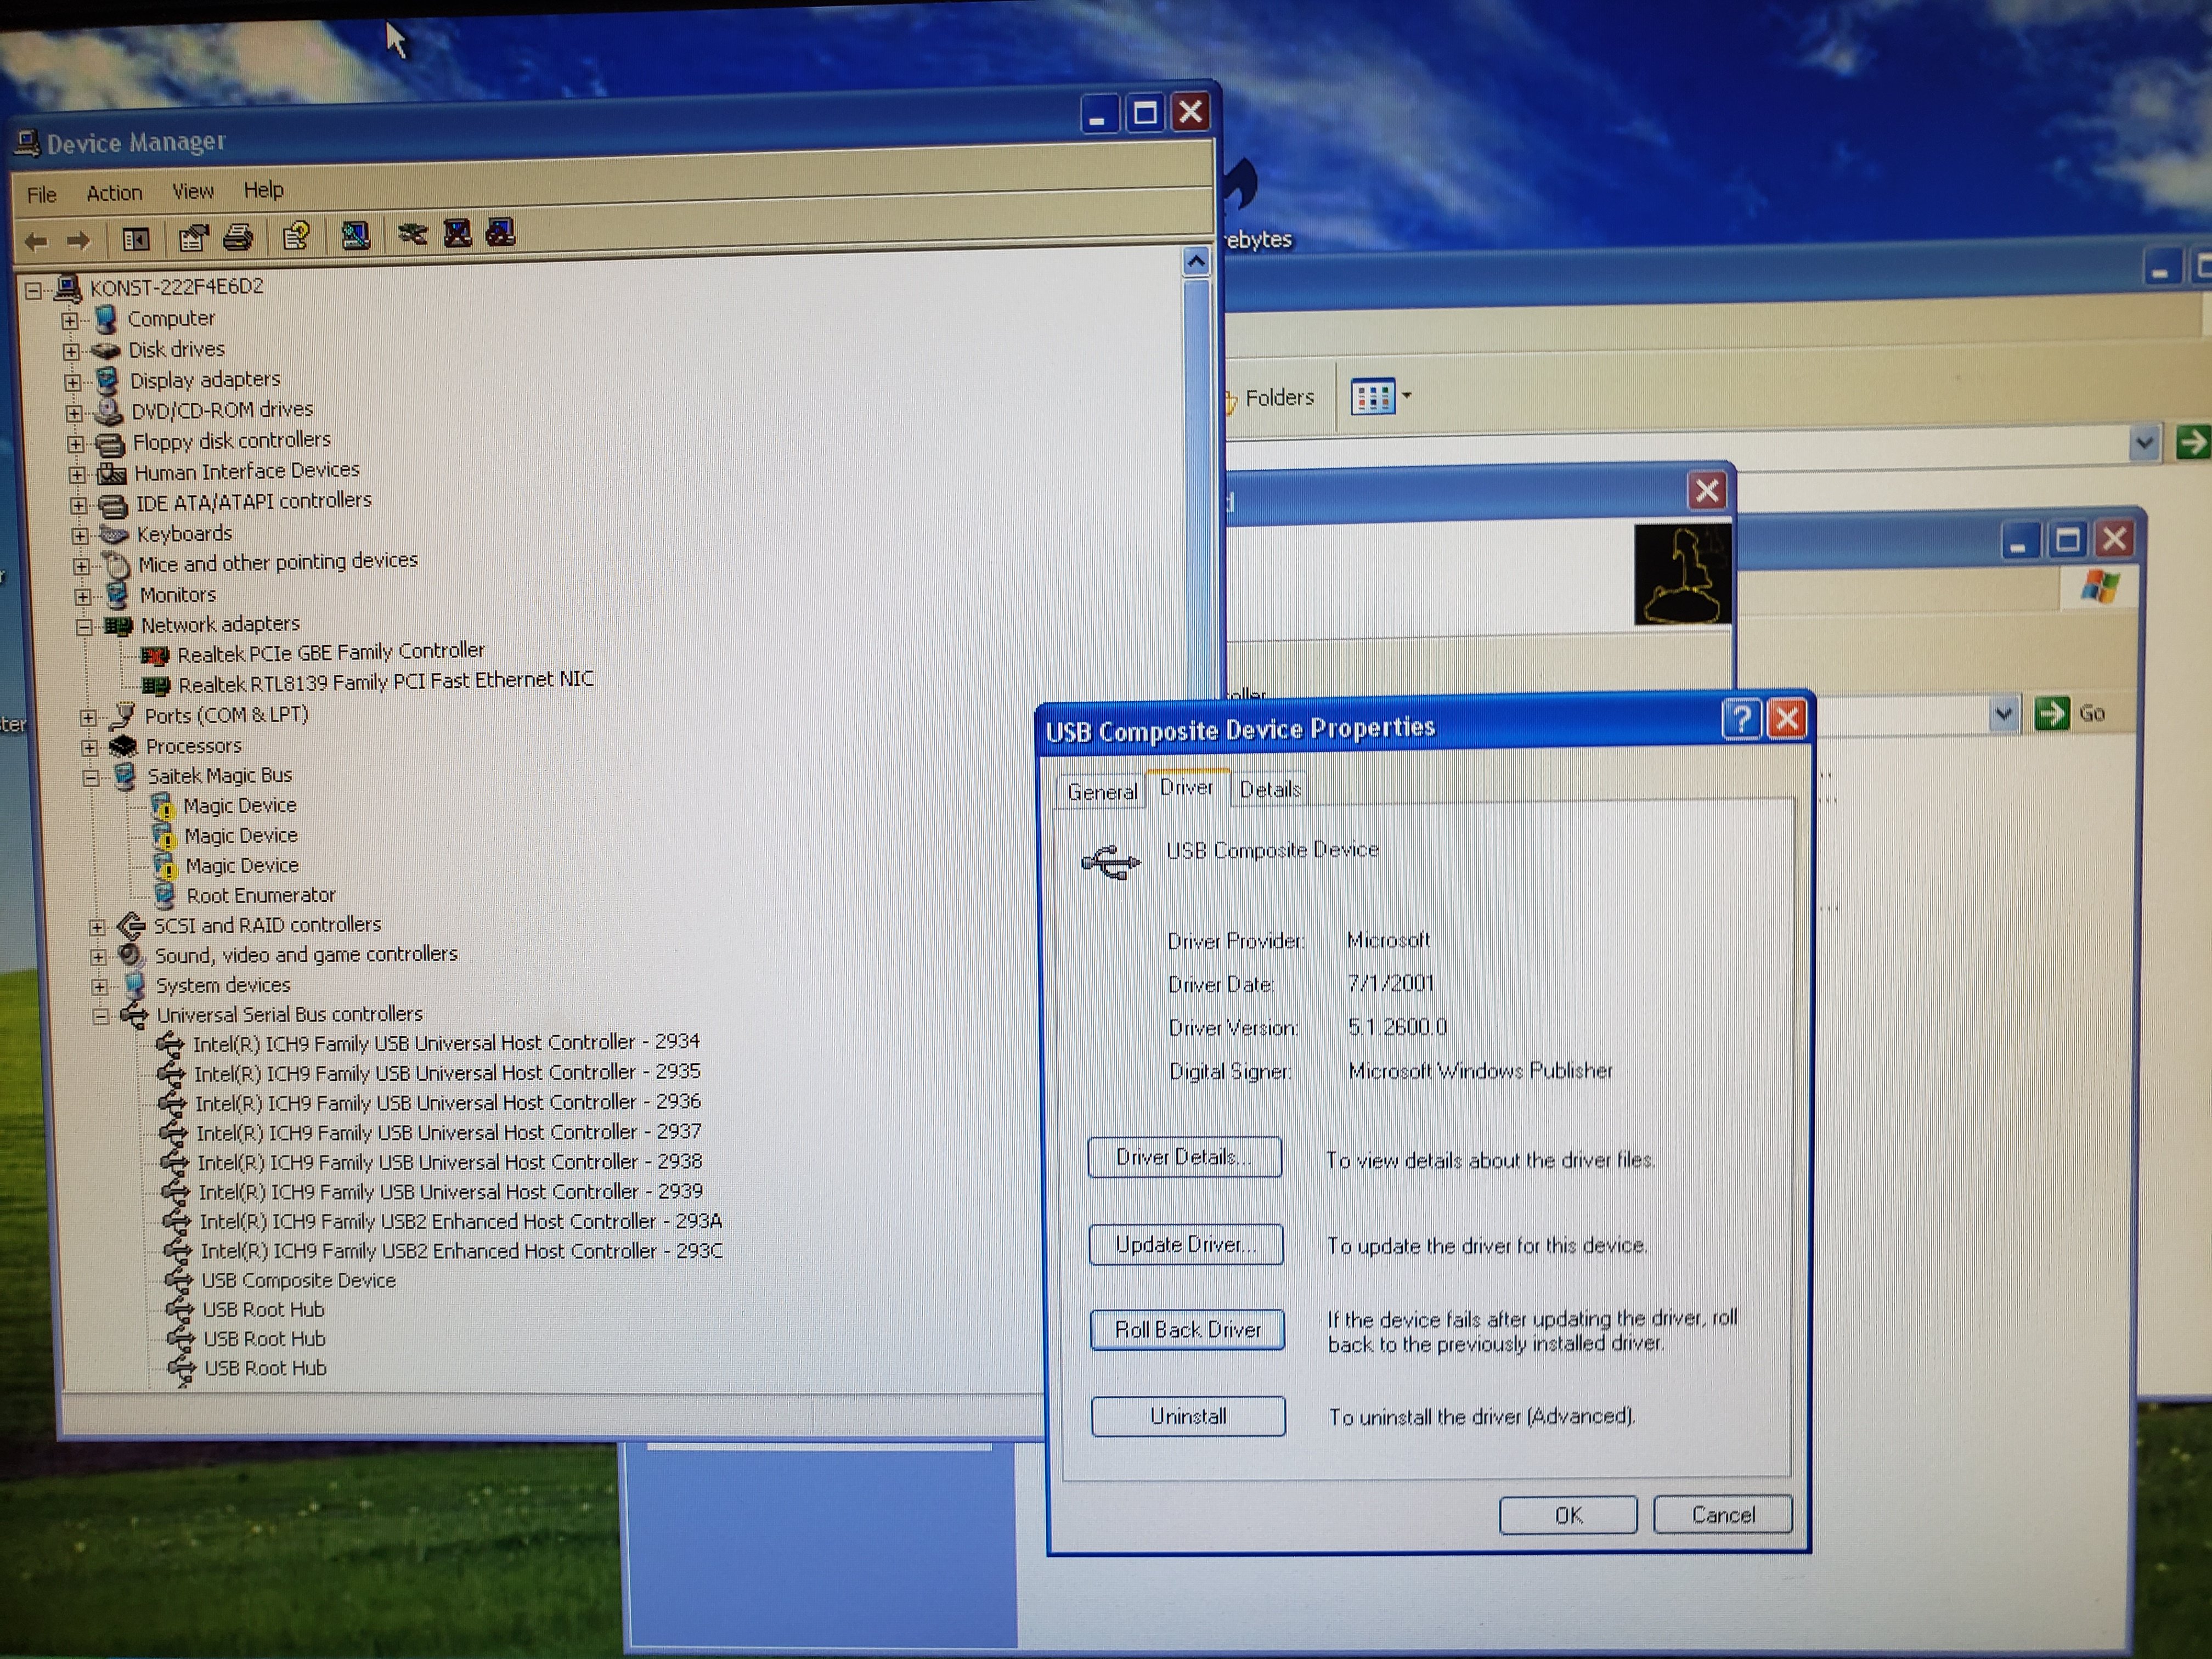Open the File menu
This screenshot has height=1659, width=2212.
tap(42, 195)
